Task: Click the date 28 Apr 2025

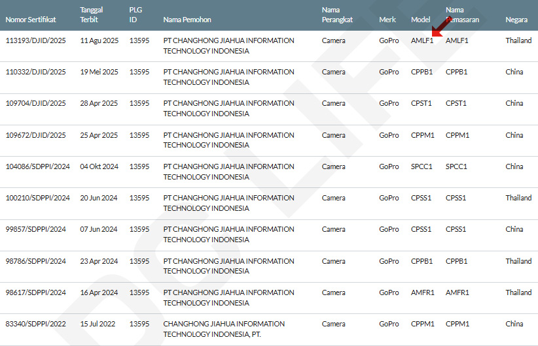Action: [99, 103]
